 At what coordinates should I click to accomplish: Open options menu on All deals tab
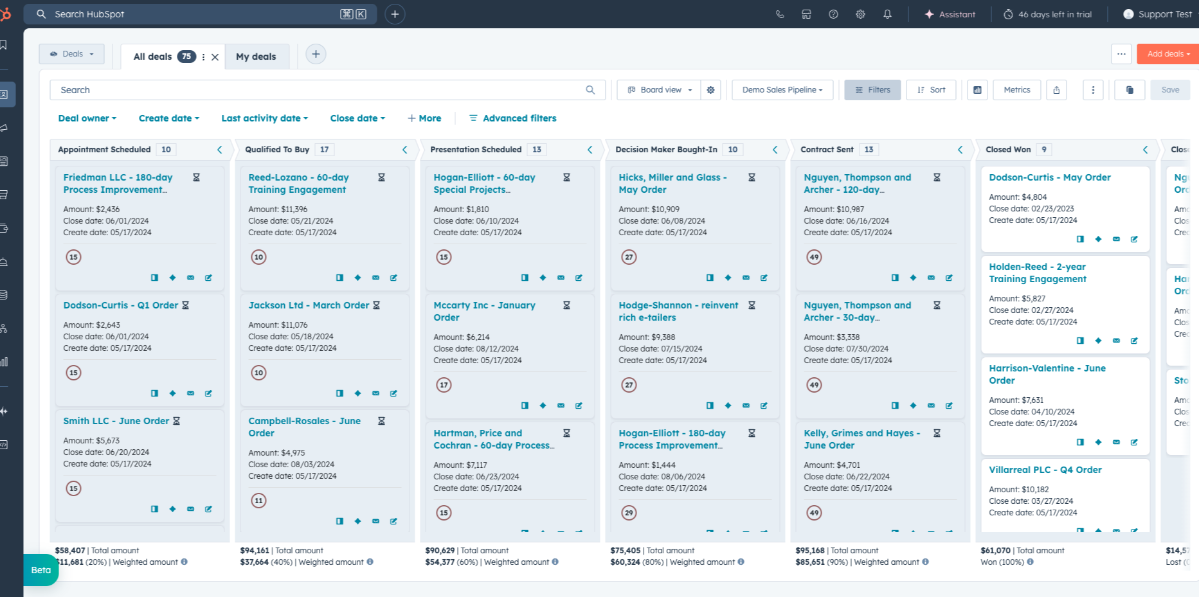click(203, 57)
